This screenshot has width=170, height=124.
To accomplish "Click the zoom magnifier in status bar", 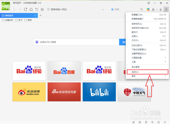I will [165, 122].
